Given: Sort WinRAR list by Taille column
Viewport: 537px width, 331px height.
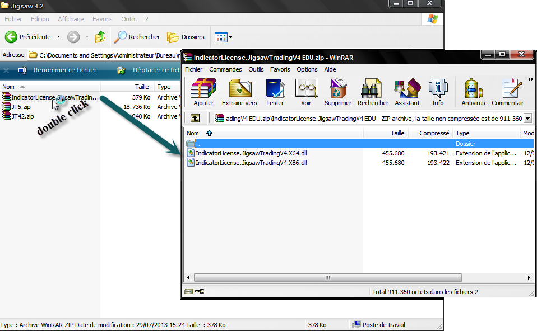Looking at the screenshot, I should 386,133.
